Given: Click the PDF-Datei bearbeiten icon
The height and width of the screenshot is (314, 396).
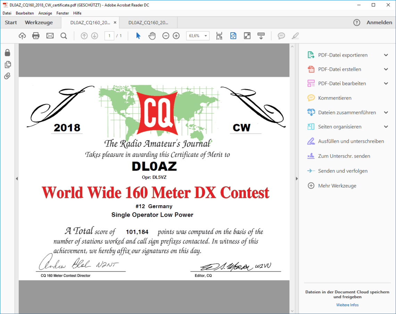Looking at the screenshot, I should tap(311, 83).
